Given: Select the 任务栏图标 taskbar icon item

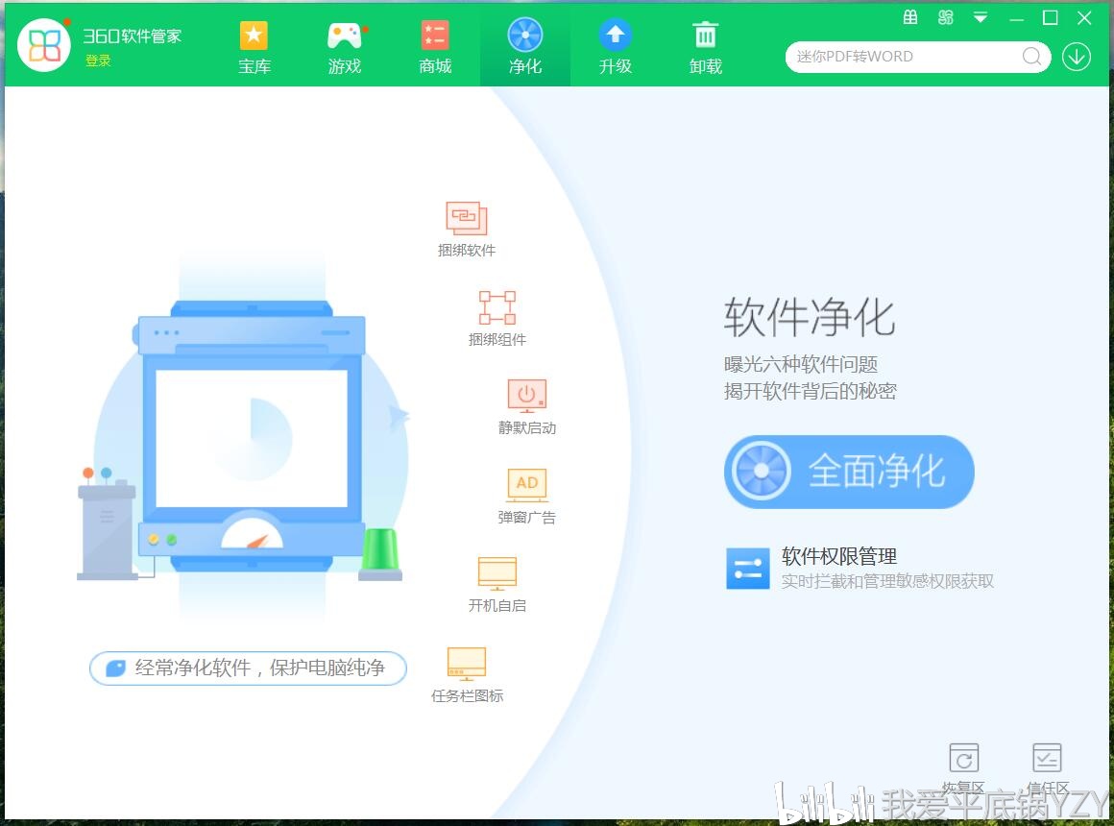Looking at the screenshot, I should point(467,675).
